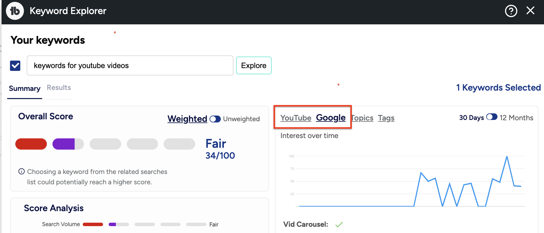Click the Vid Carousel green checkmark
Image resolution: width=544 pixels, height=233 pixels.
[339, 224]
